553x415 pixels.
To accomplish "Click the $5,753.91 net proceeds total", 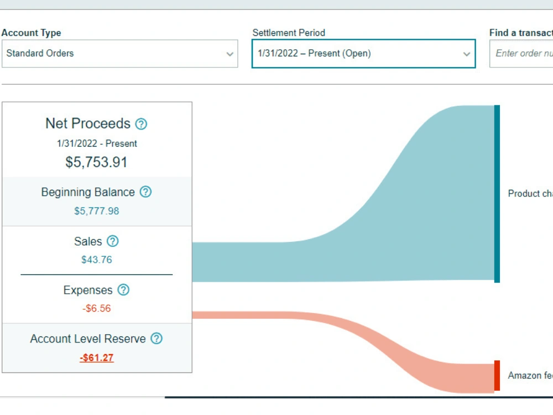I will coord(96,162).
